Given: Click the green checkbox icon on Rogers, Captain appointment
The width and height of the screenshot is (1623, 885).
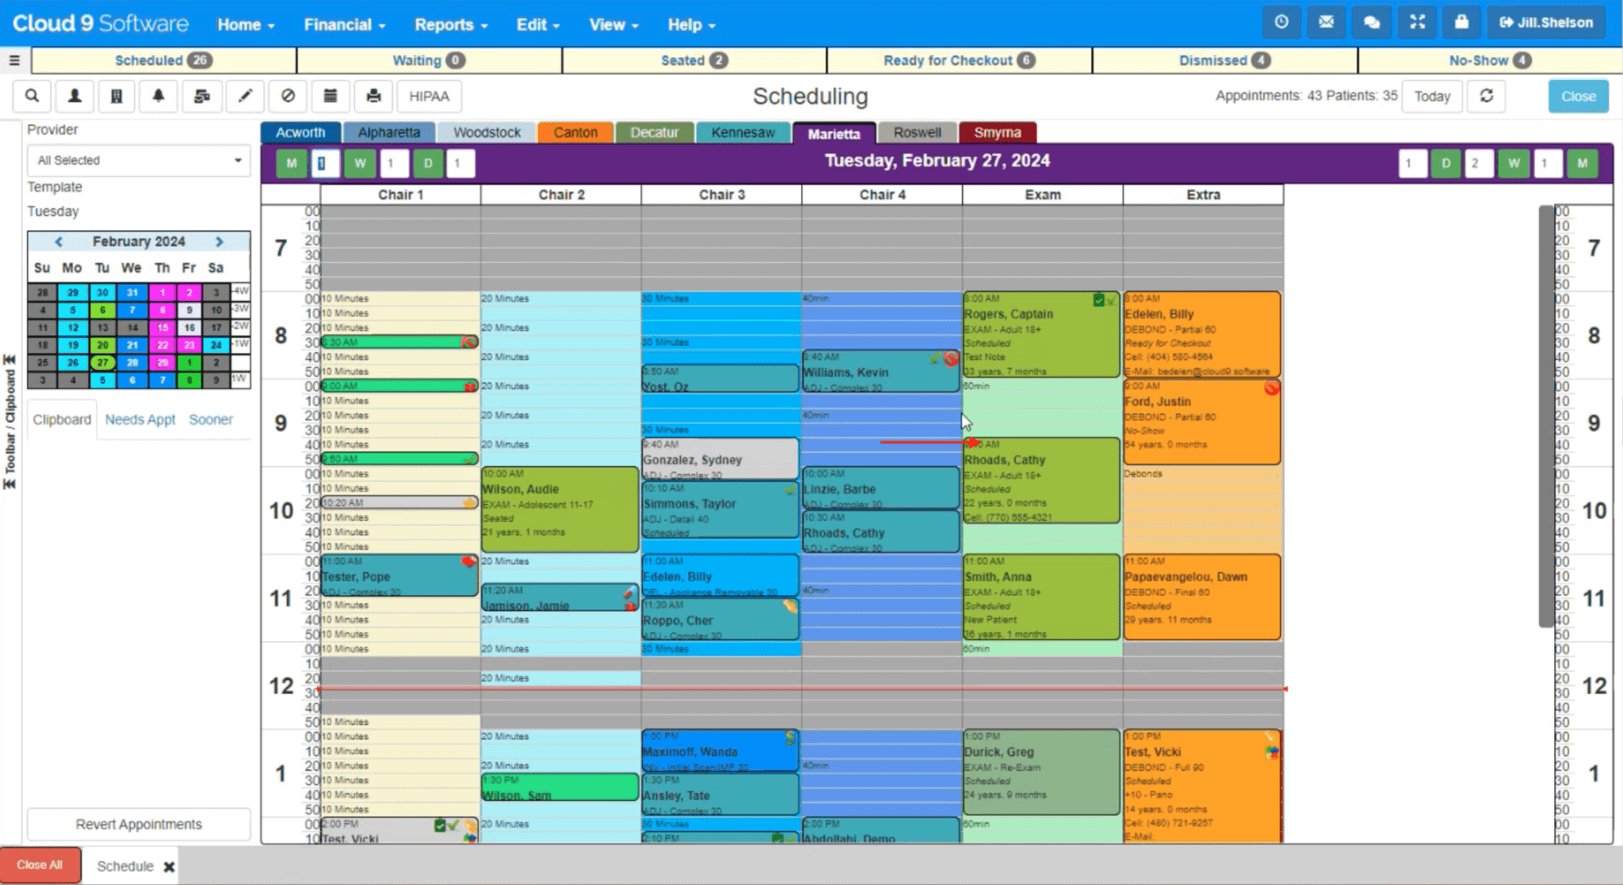Looking at the screenshot, I should coord(1098,299).
